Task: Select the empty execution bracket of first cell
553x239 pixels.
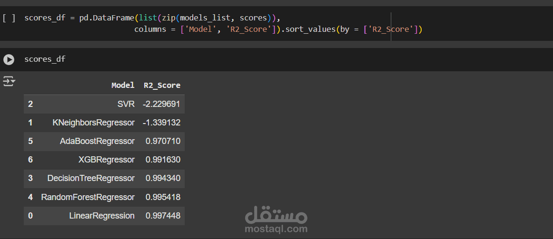Action: point(9,18)
